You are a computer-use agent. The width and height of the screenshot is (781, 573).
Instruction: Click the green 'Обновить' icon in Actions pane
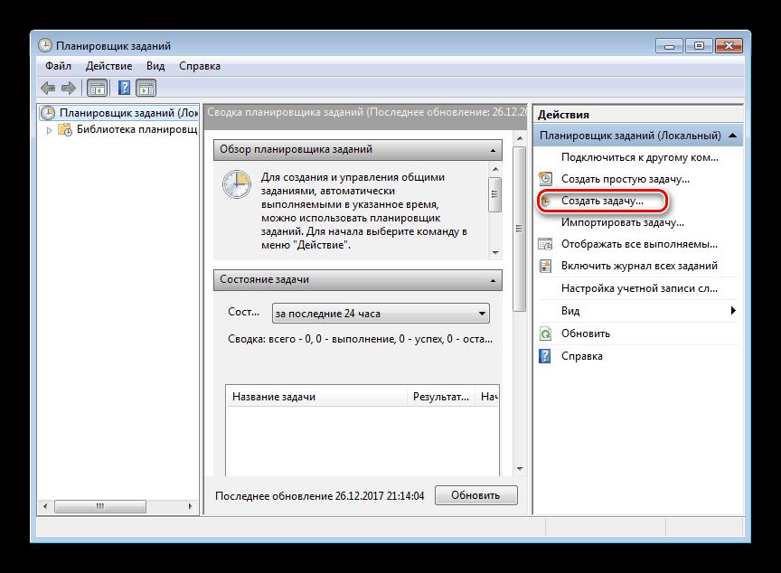pyautogui.click(x=545, y=333)
